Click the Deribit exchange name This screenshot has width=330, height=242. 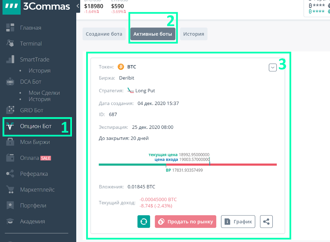127,78
